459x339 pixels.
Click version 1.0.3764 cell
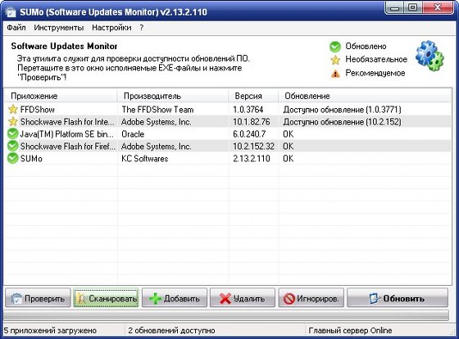click(248, 110)
